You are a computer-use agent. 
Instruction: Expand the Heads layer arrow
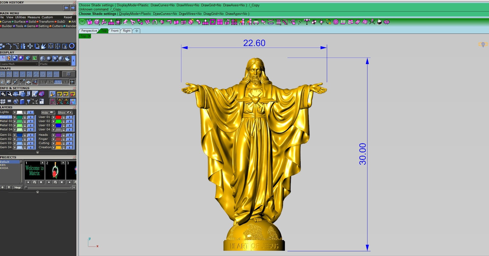click(54, 135)
